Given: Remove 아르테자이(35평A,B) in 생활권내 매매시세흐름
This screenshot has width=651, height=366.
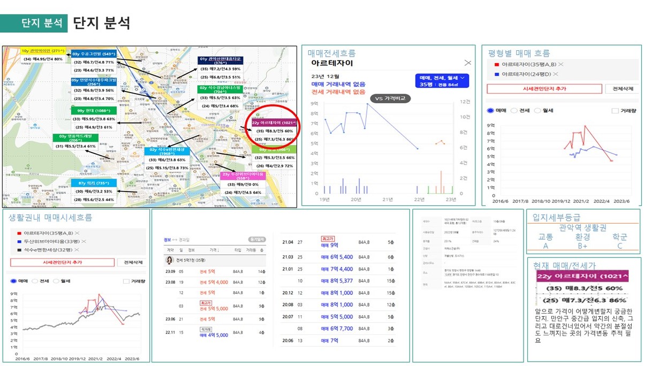Looking at the screenshot, I should (x=77, y=233).
